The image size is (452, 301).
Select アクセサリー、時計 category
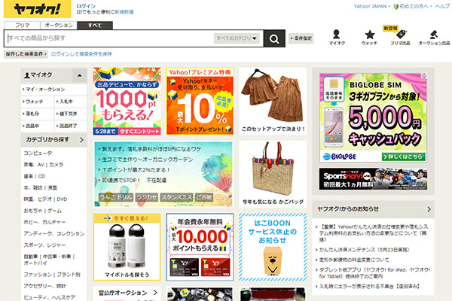44,286
